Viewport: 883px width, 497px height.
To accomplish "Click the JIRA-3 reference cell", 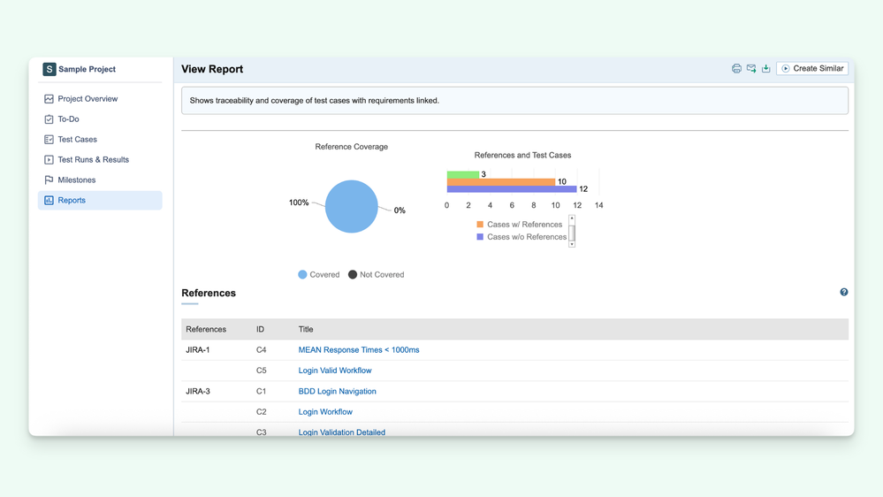I will pos(198,391).
